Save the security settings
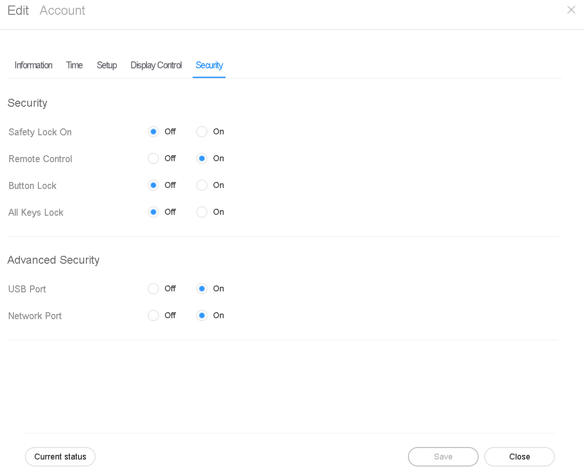 click(443, 456)
